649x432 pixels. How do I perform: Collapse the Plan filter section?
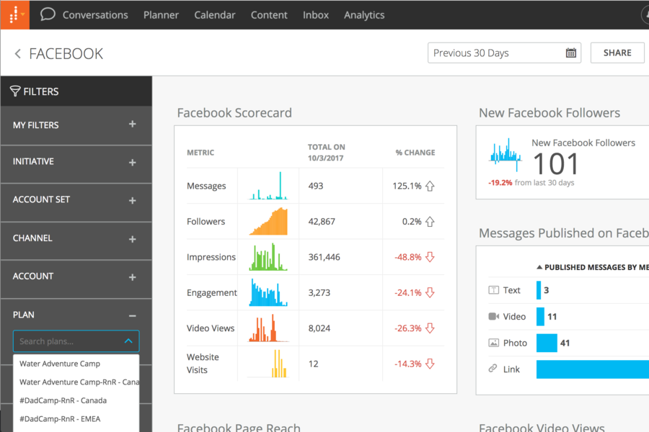(132, 315)
